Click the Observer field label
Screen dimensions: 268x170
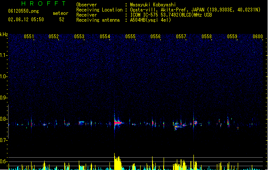tap(86, 5)
